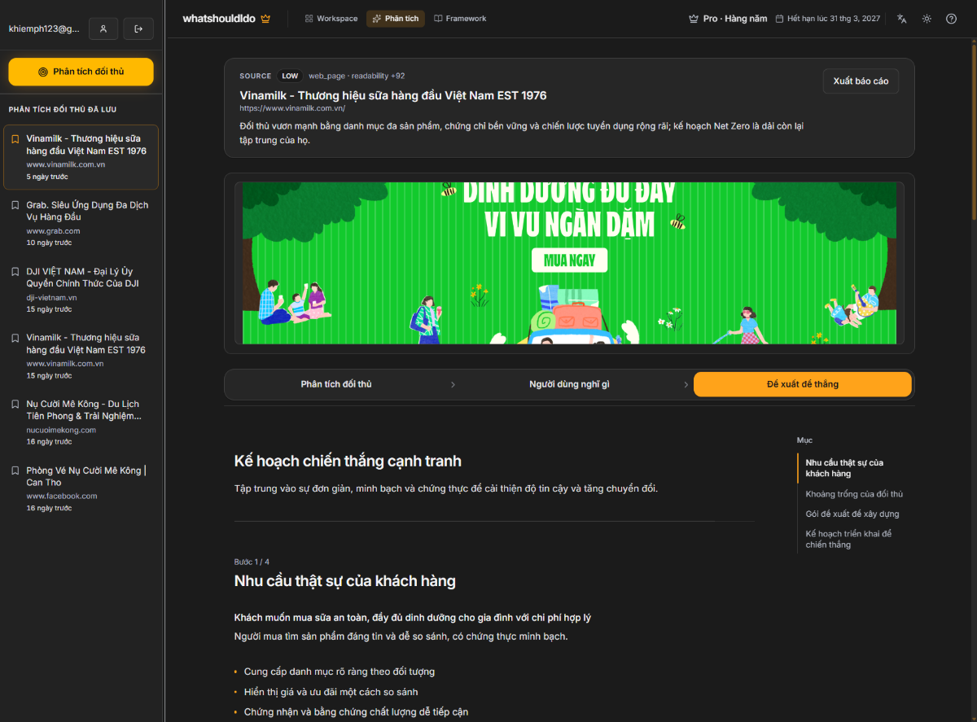Click bookmark icon for Nụ Cười Mê Kông - Du Lịch
The image size is (977, 722).
click(15, 404)
